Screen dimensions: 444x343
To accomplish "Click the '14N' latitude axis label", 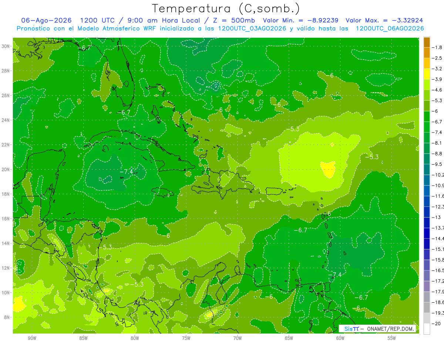I will coord(6,243).
